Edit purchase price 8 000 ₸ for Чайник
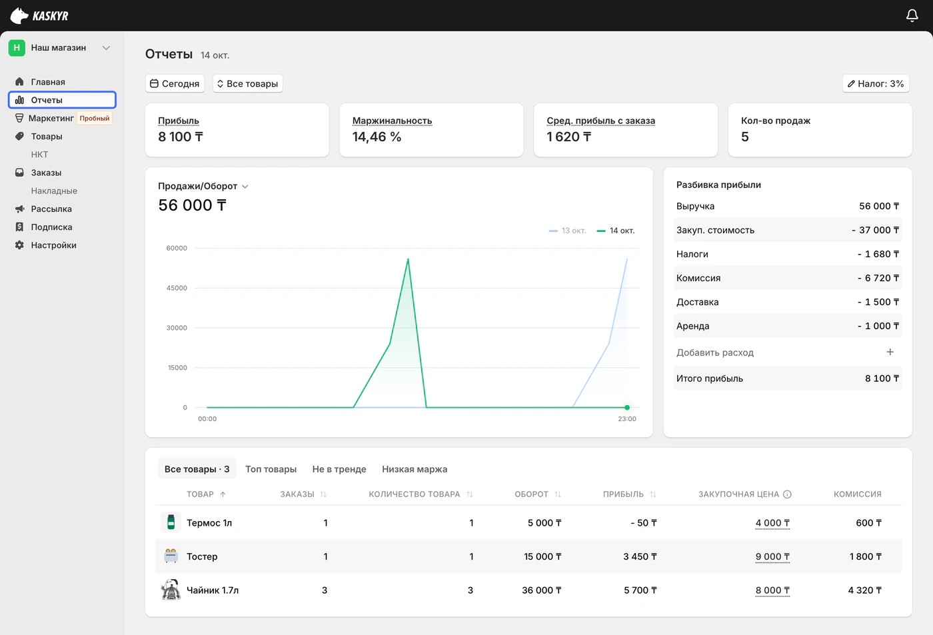Screen dimensions: 933x635 (772, 590)
